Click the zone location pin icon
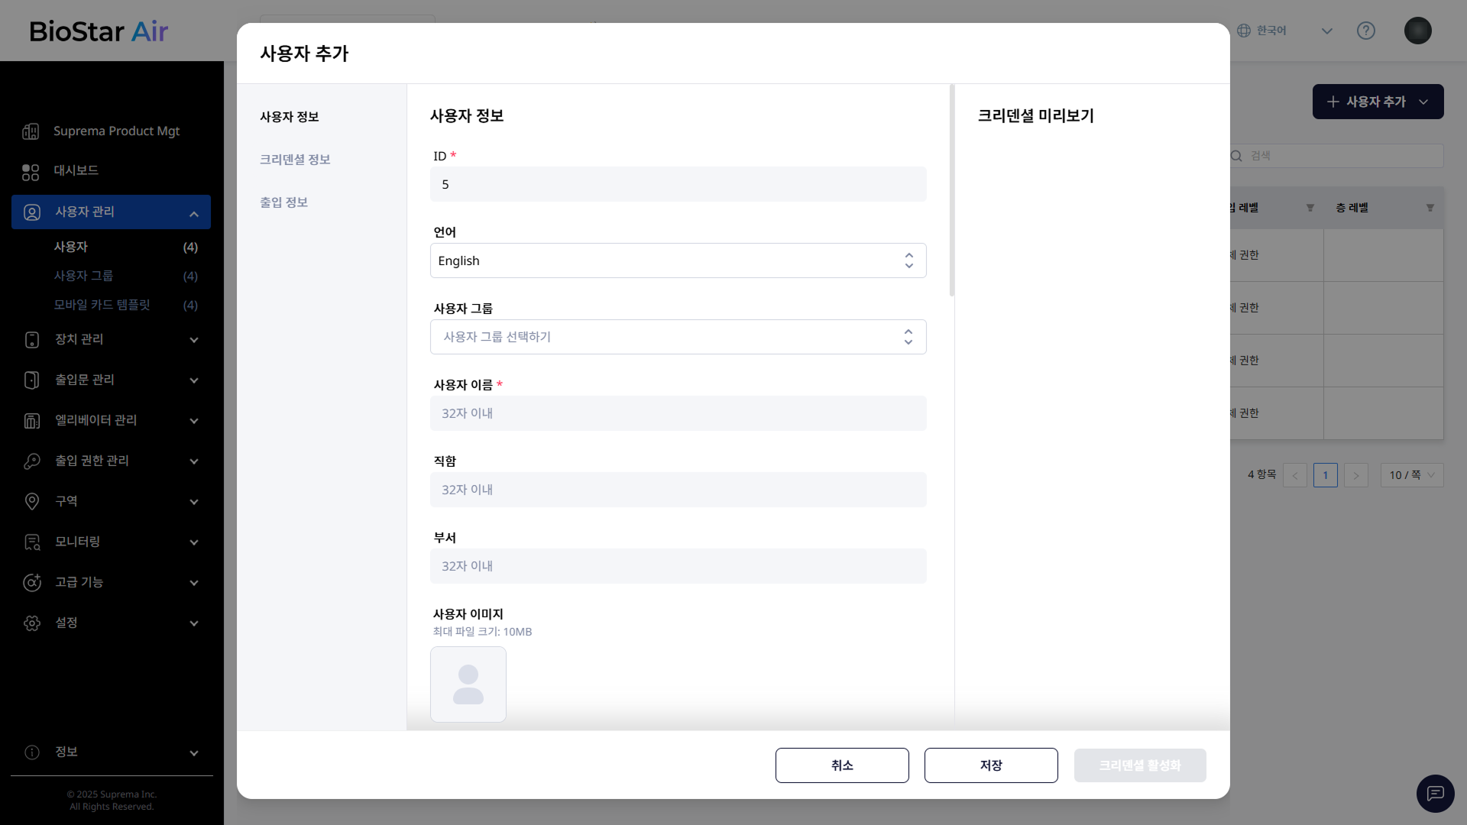The image size is (1467, 825). 31,502
